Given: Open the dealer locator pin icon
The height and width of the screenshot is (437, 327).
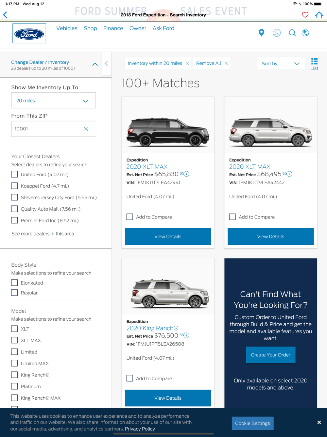Looking at the screenshot, I should 261,33.
